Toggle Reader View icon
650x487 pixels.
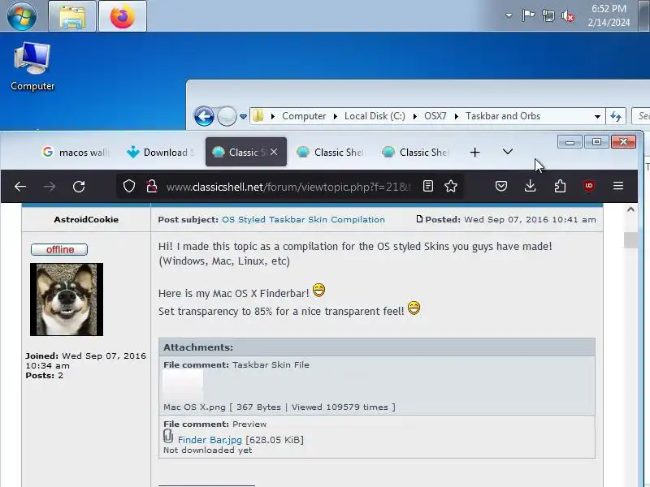tap(428, 187)
